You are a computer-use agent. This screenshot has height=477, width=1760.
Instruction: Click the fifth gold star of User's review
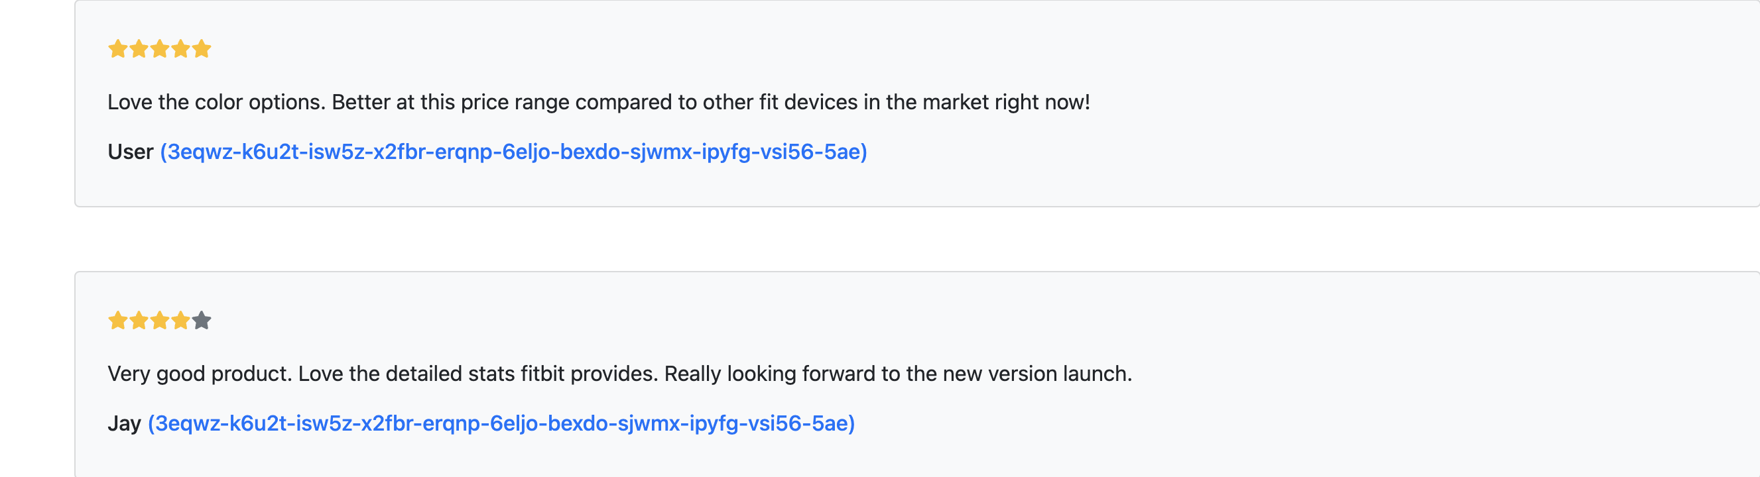click(x=202, y=49)
